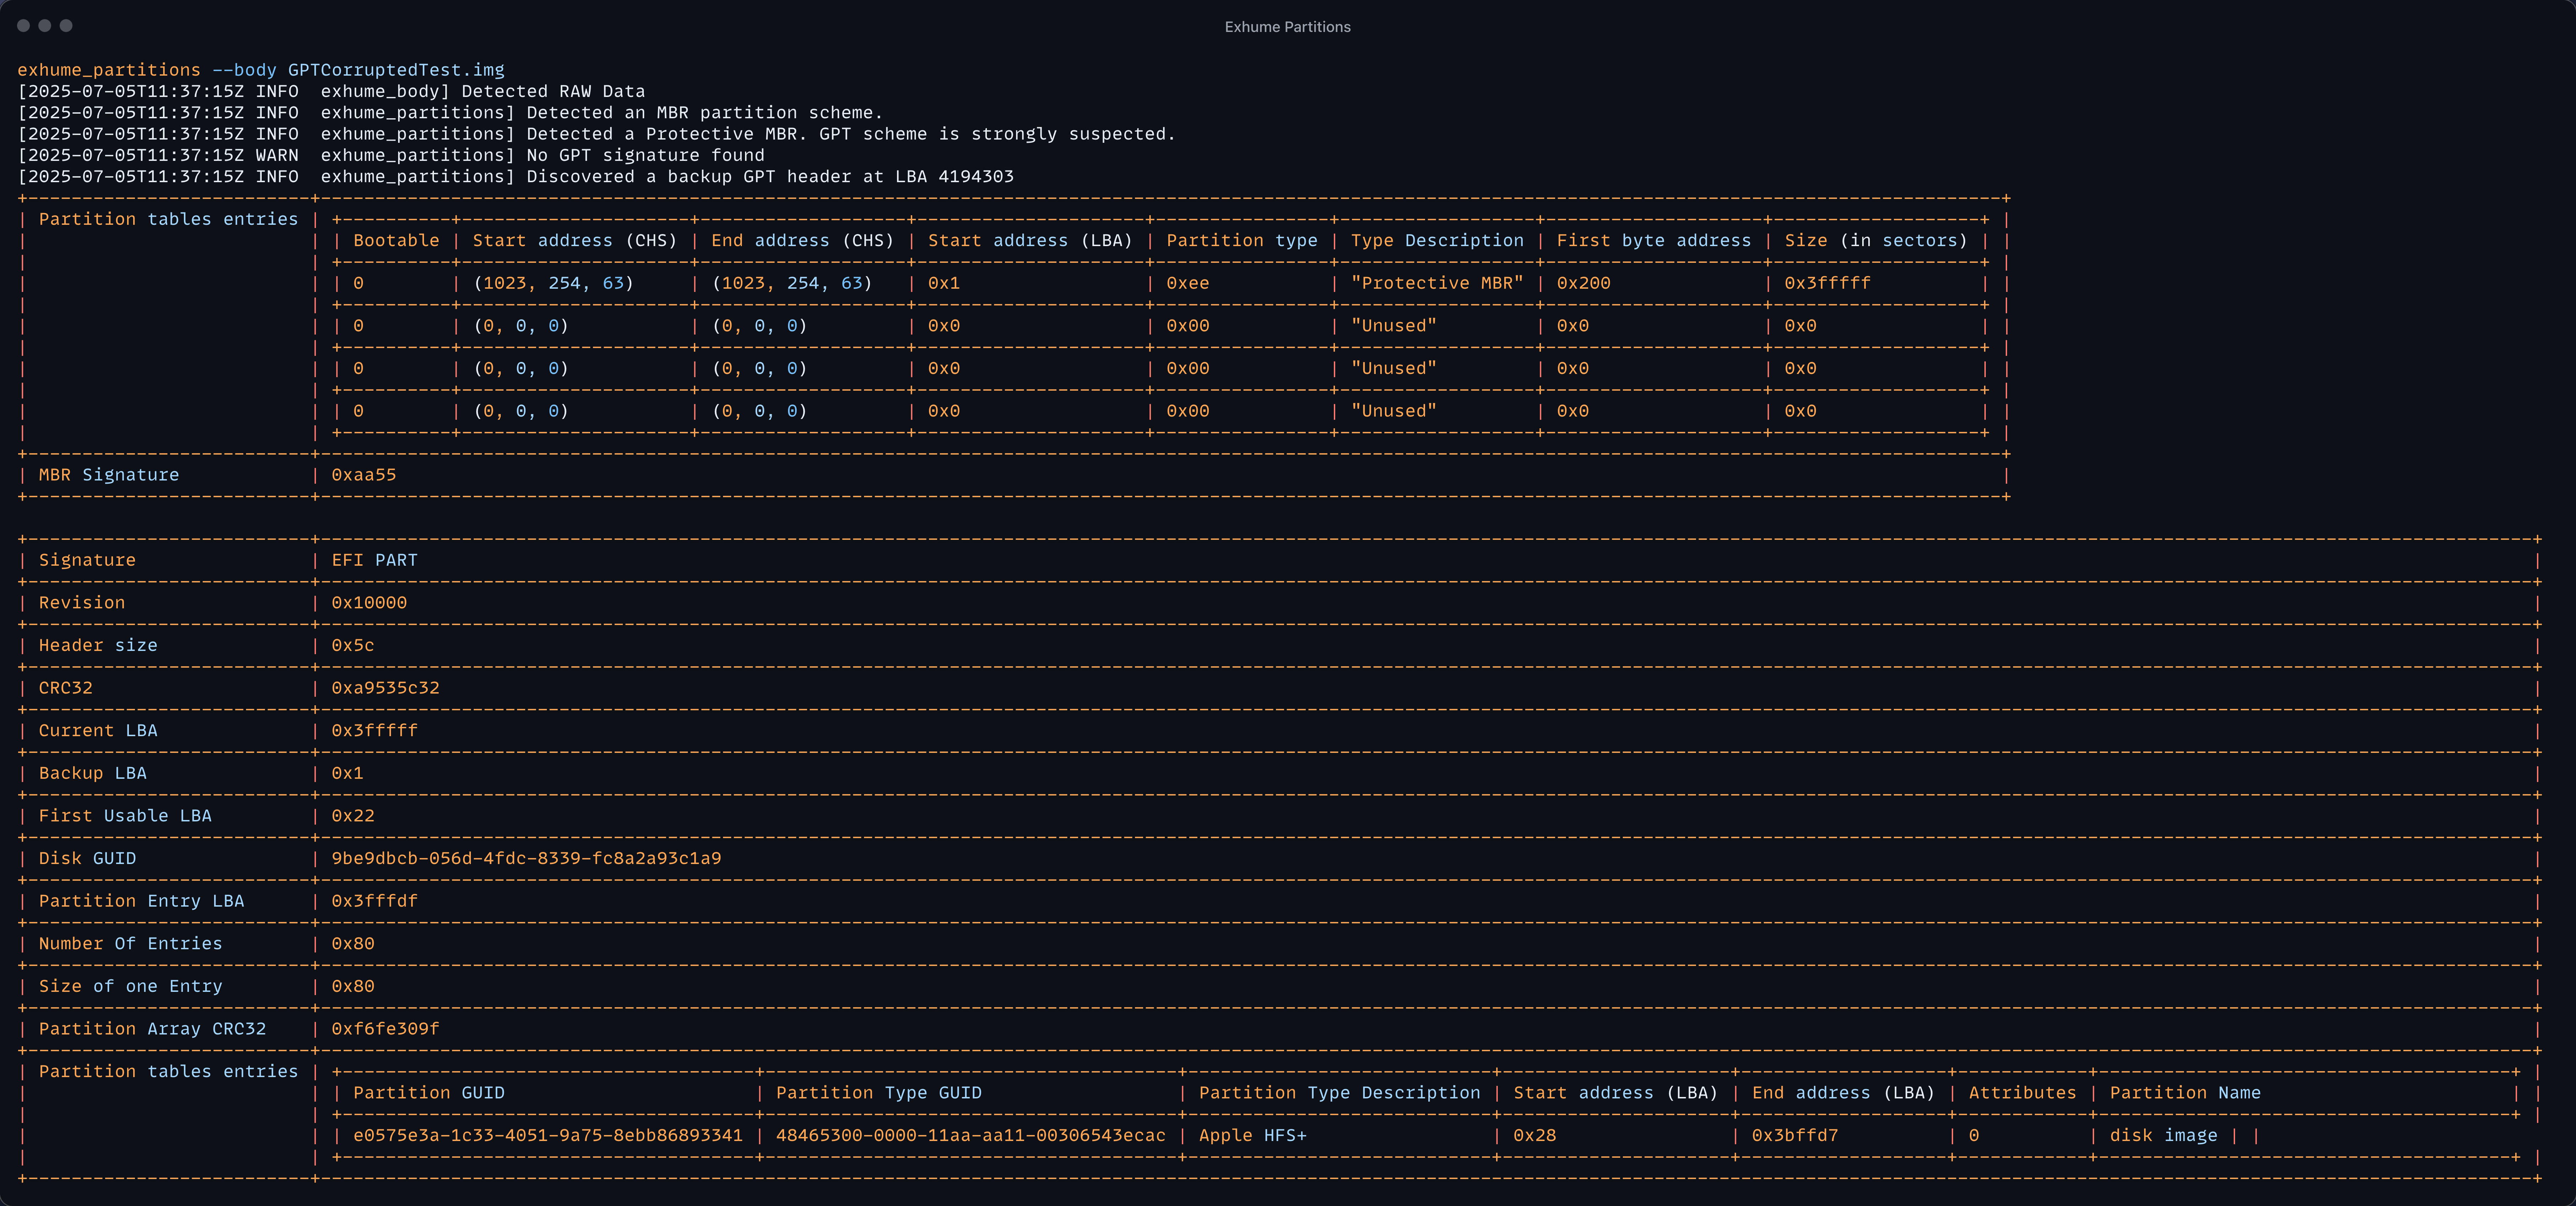Click the 'Partition Type Description' column header
Screen dimensions: 2576x1206
[x=1340, y=1093]
